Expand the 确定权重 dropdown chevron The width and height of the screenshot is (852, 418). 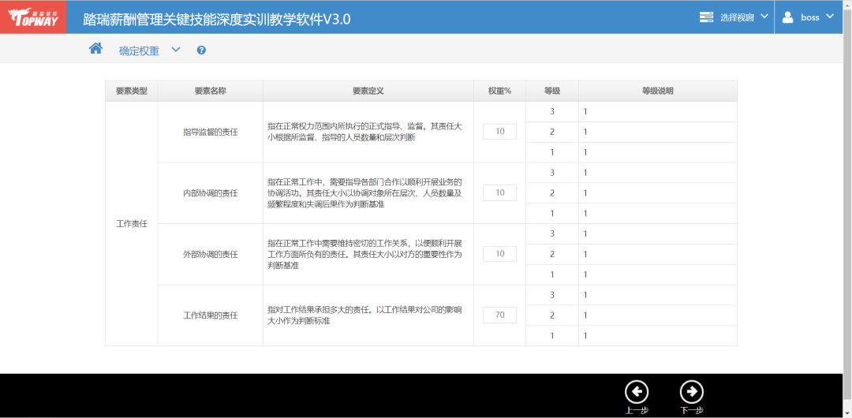coord(176,50)
